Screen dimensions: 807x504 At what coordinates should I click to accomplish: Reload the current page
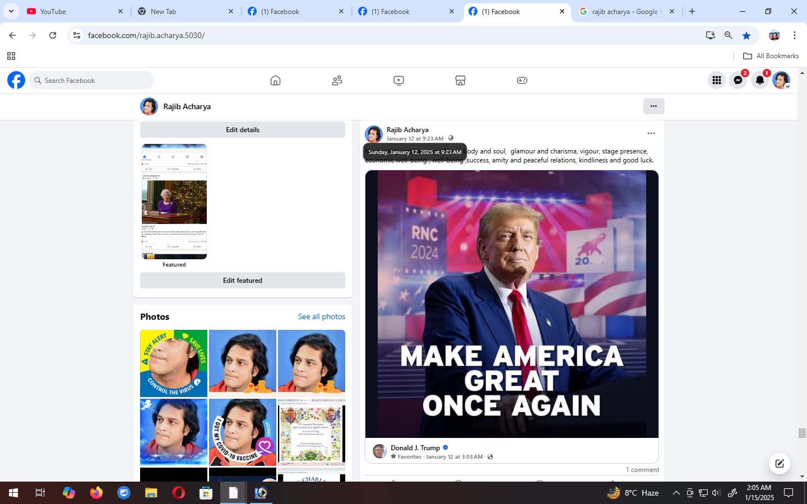[53, 35]
